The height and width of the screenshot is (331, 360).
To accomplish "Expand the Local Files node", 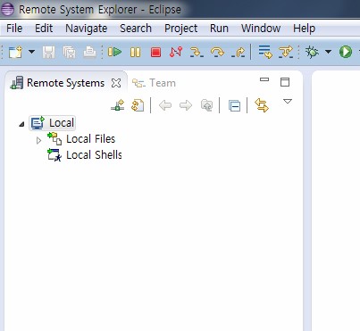I will [38, 140].
